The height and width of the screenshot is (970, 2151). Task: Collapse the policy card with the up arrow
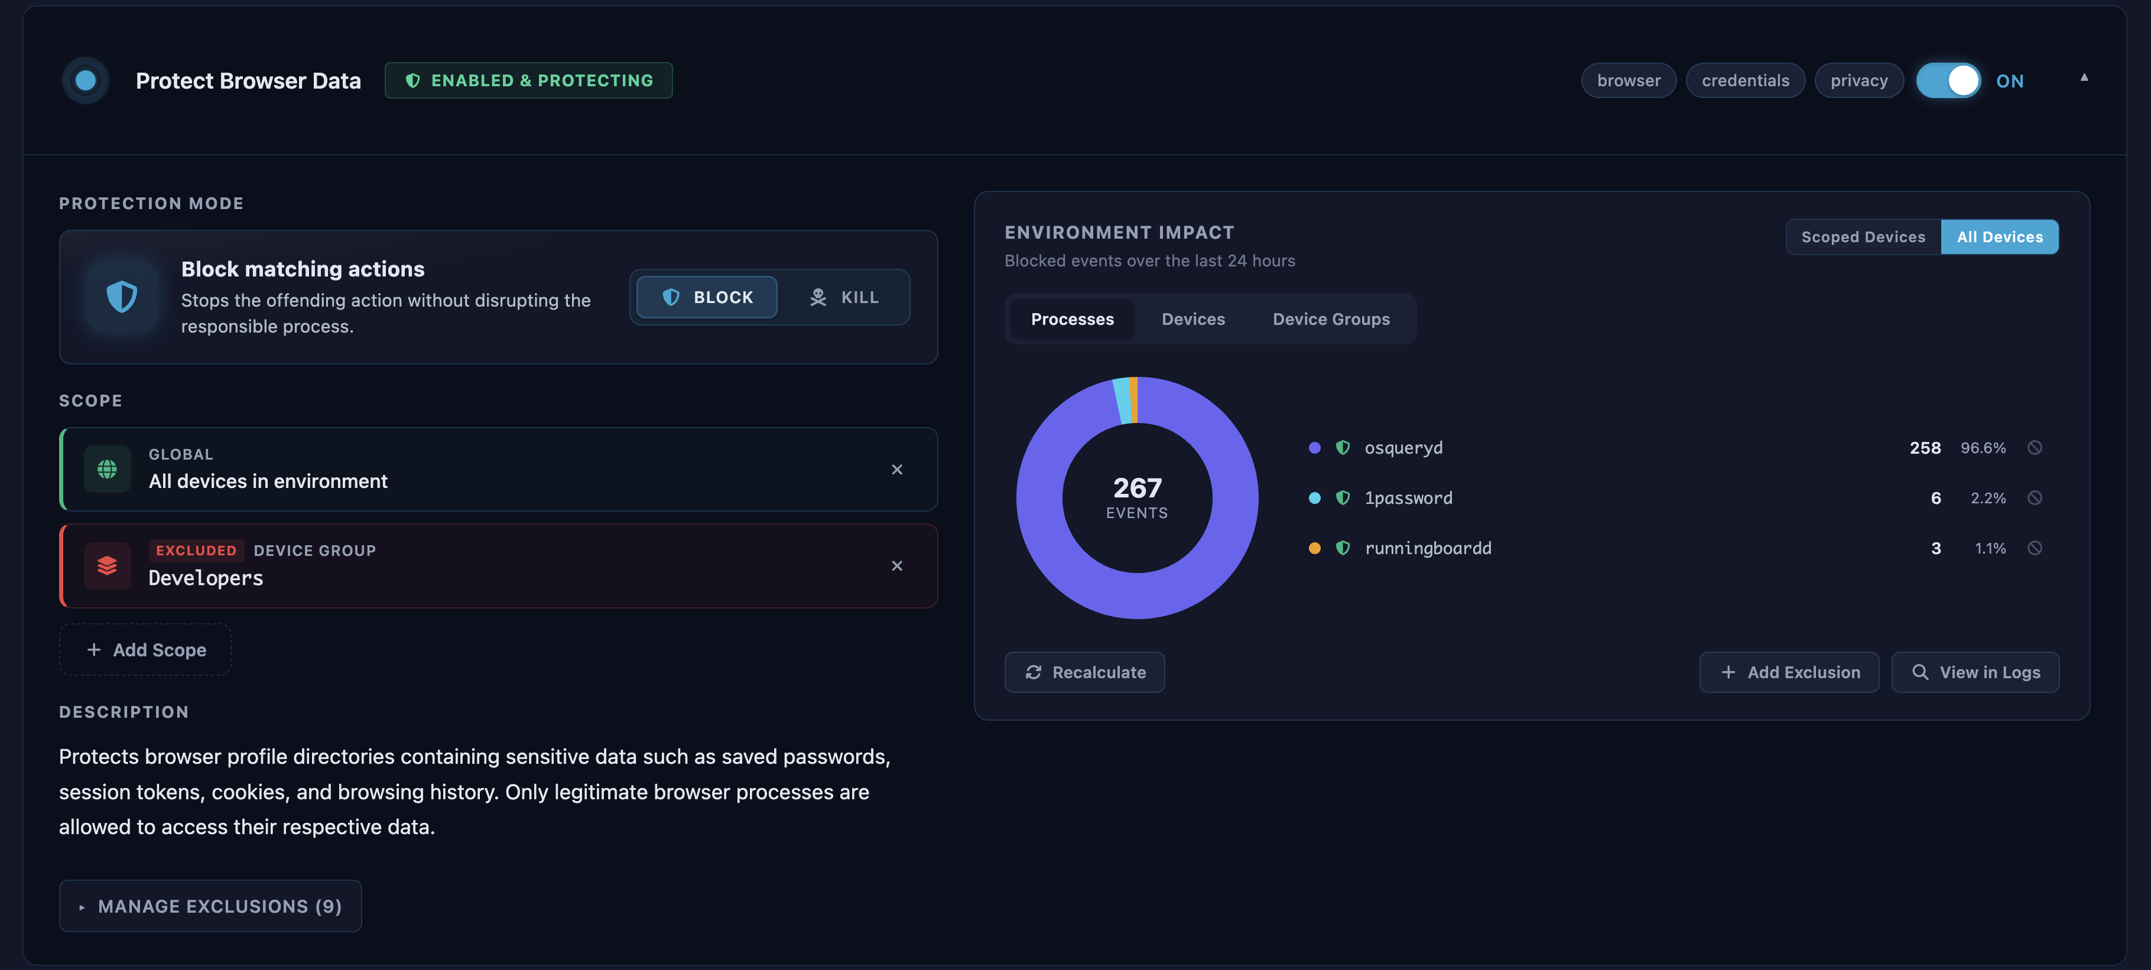click(x=2084, y=77)
